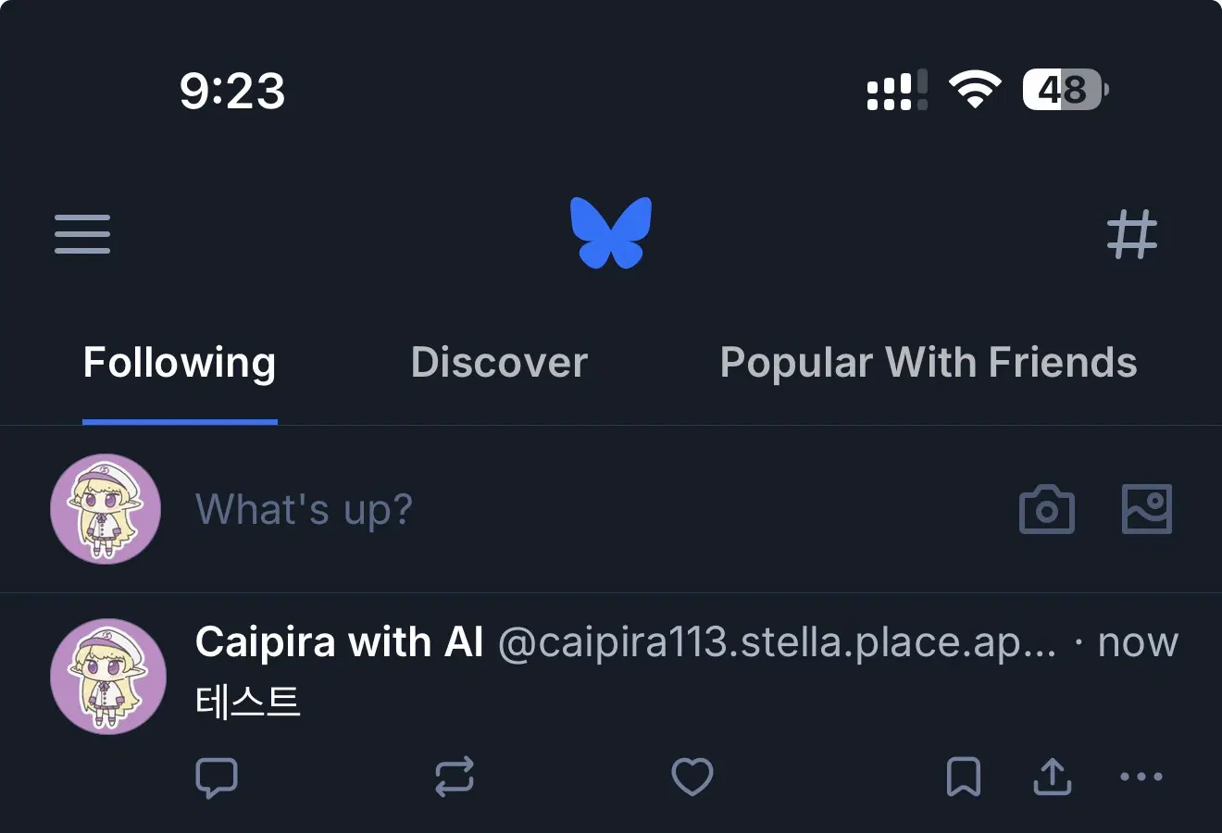The height and width of the screenshot is (833, 1222).
Task: Open Caipira with AI author name
Action: 339,642
